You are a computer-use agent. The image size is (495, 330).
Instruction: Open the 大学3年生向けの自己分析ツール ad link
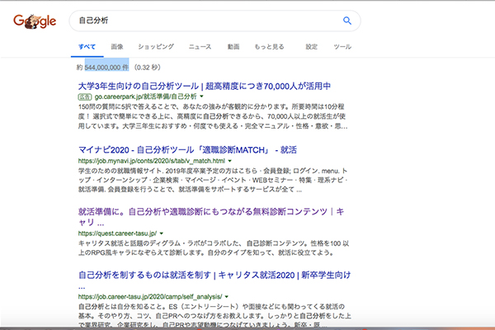[205, 86]
